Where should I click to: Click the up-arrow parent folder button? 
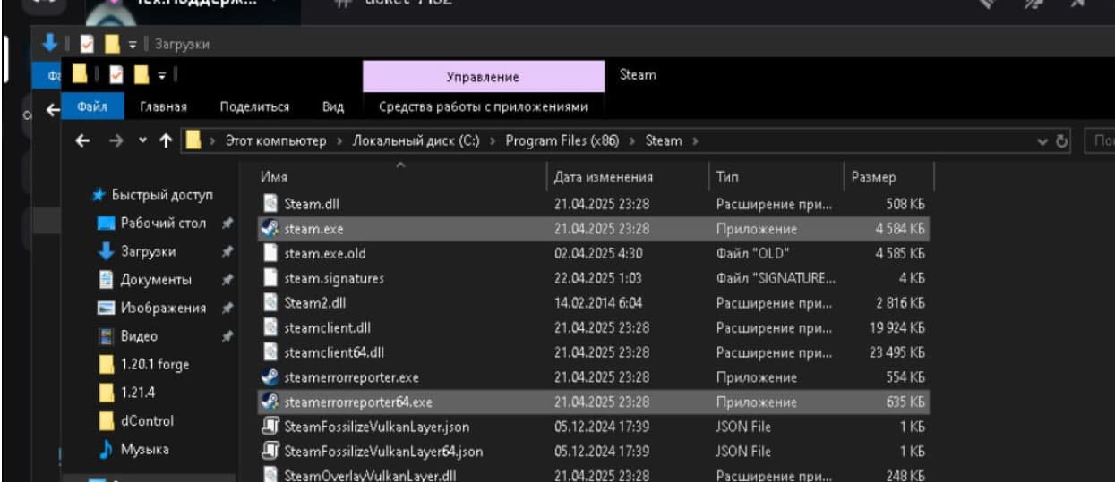167,141
